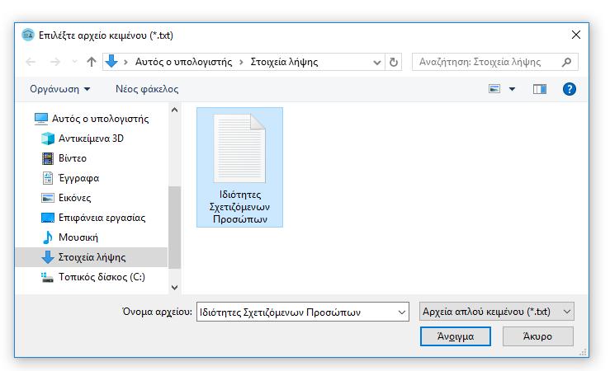The image size is (610, 371).
Task: Refresh the Στοιχεία λήψης folder
Action: 393,62
